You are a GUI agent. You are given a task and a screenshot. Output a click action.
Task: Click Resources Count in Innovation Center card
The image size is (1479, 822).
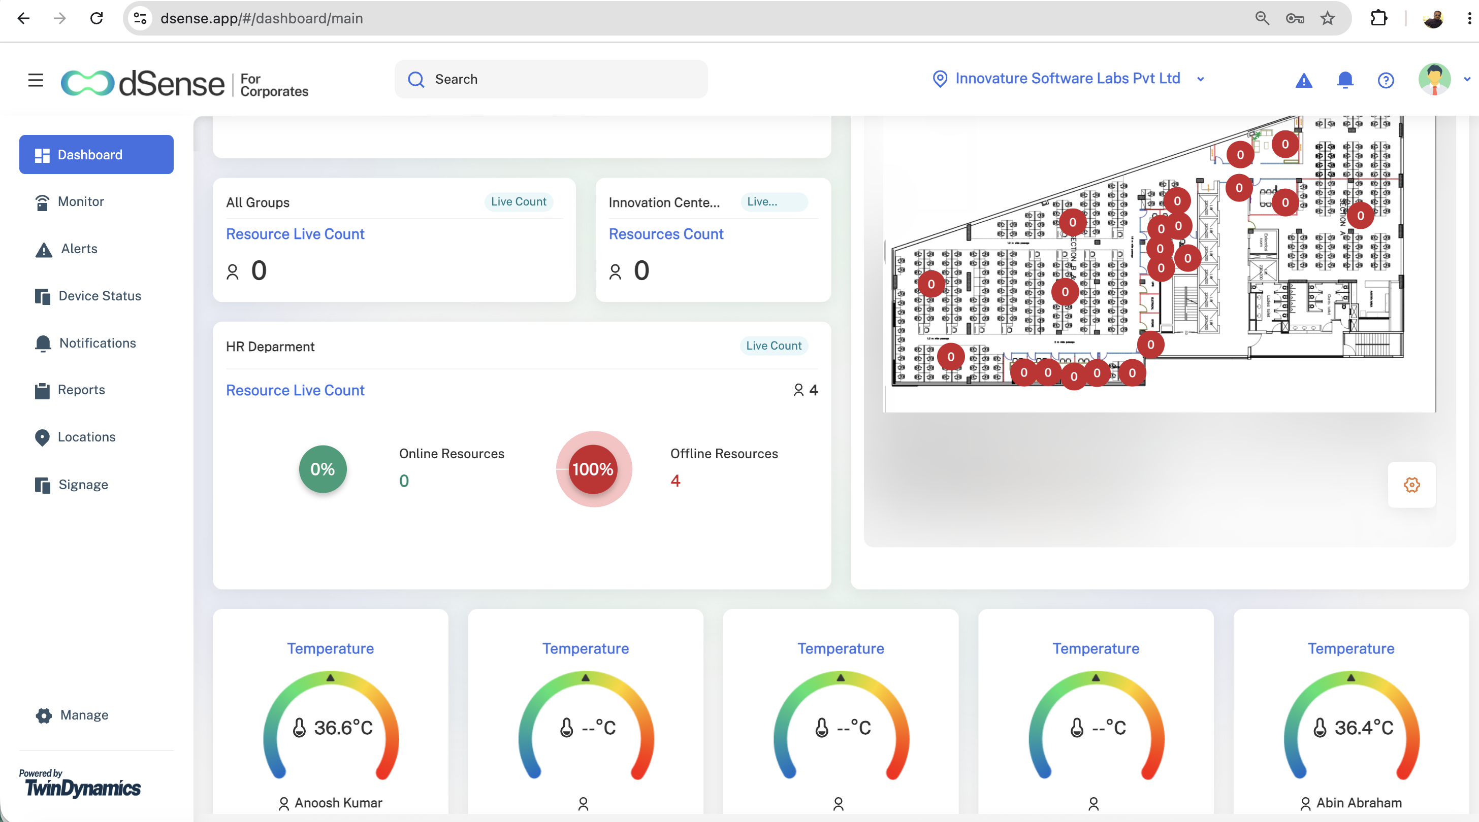coord(666,234)
